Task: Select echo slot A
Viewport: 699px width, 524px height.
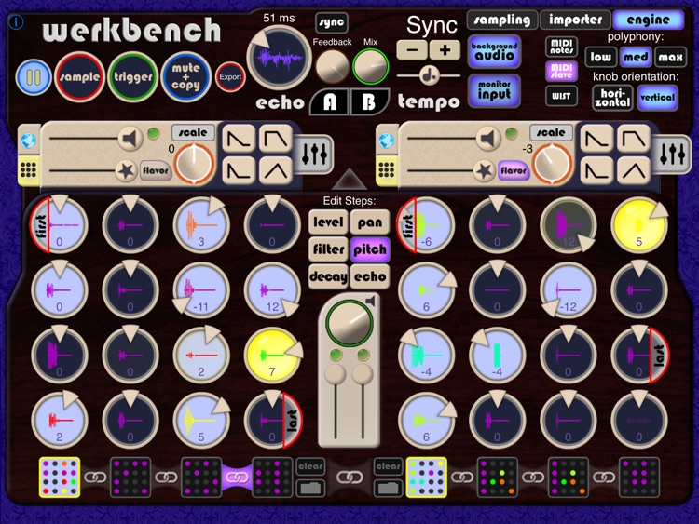Action: [329, 102]
